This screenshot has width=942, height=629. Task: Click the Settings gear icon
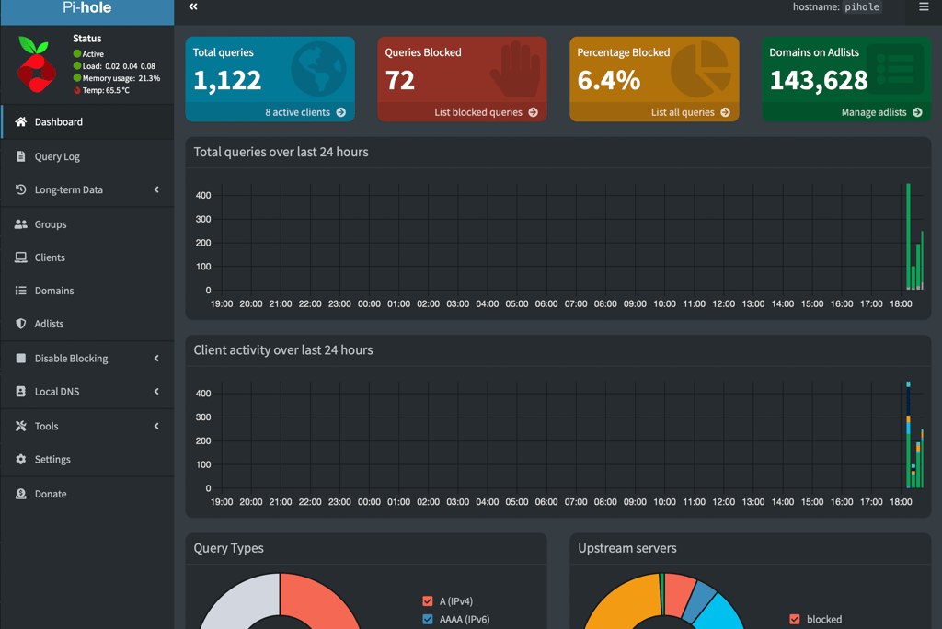tap(21, 459)
